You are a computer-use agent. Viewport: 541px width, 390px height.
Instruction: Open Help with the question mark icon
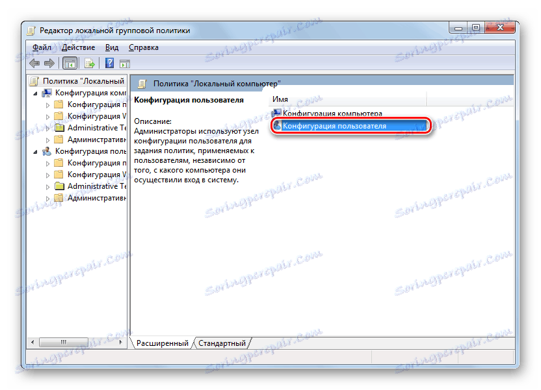(109, 64)
